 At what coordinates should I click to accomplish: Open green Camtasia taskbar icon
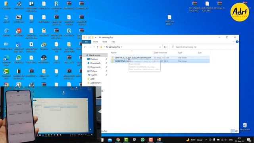(x=126, y=139)
